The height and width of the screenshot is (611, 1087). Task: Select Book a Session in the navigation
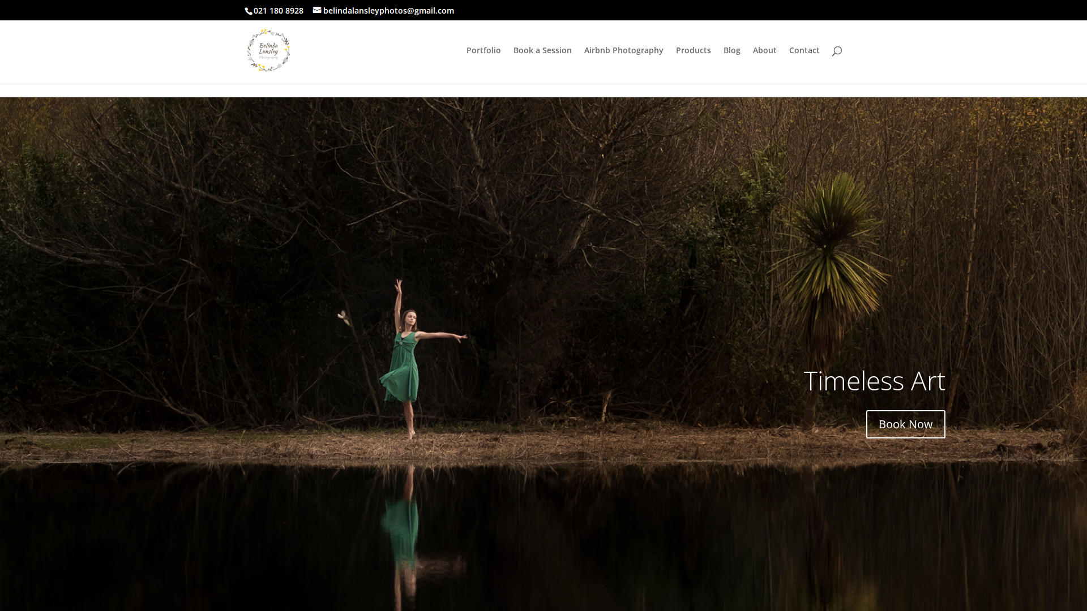[x=542, y=50]
